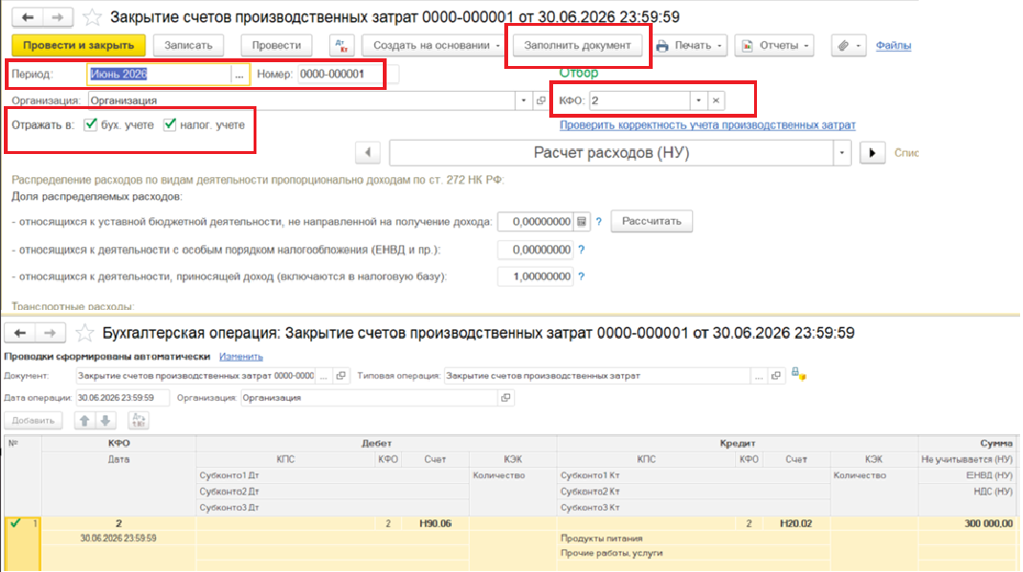
Task: Select the amount cell 300 000,00
Action: tap(968, 524)
